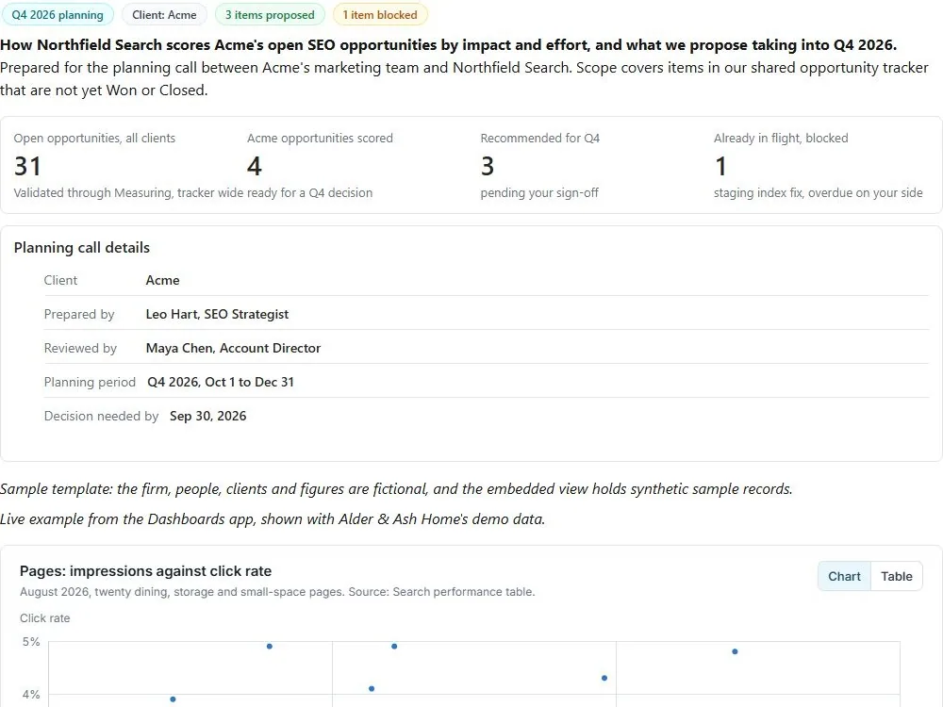Image resolution: width=943 pixels, height=707 pixels.
Task: Click the 'Reviewed by' label
Action: 80,348
